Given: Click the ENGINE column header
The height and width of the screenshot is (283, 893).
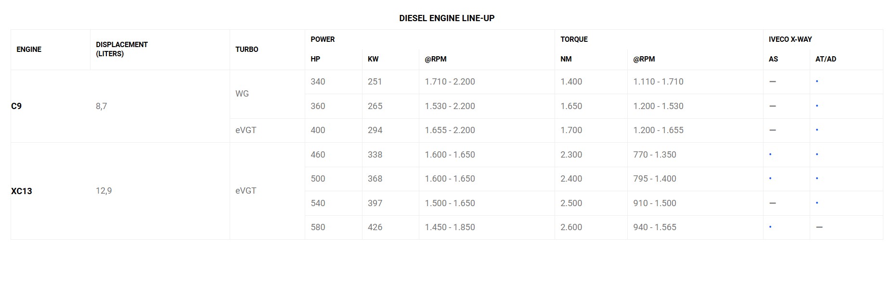Looking at the screenshot, I should coord(29,49).
